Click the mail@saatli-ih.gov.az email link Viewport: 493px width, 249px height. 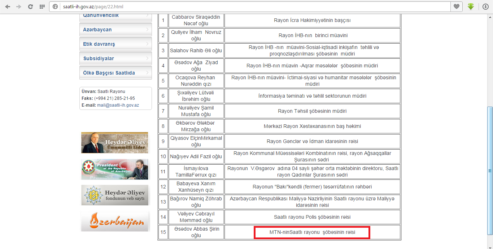pos(118,105)
